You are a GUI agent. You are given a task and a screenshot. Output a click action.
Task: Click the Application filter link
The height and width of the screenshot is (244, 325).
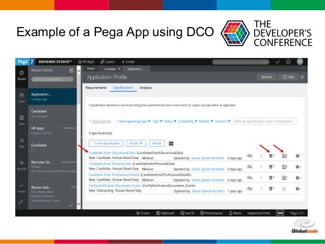101,121
